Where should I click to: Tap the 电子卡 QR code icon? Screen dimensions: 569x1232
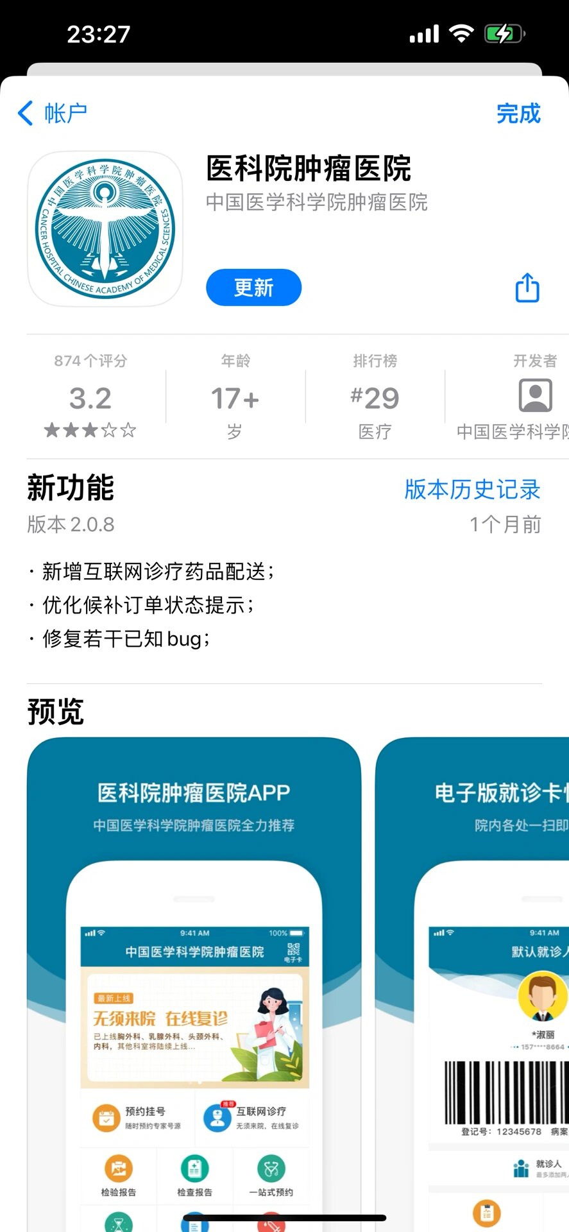[x=293, y=951]
